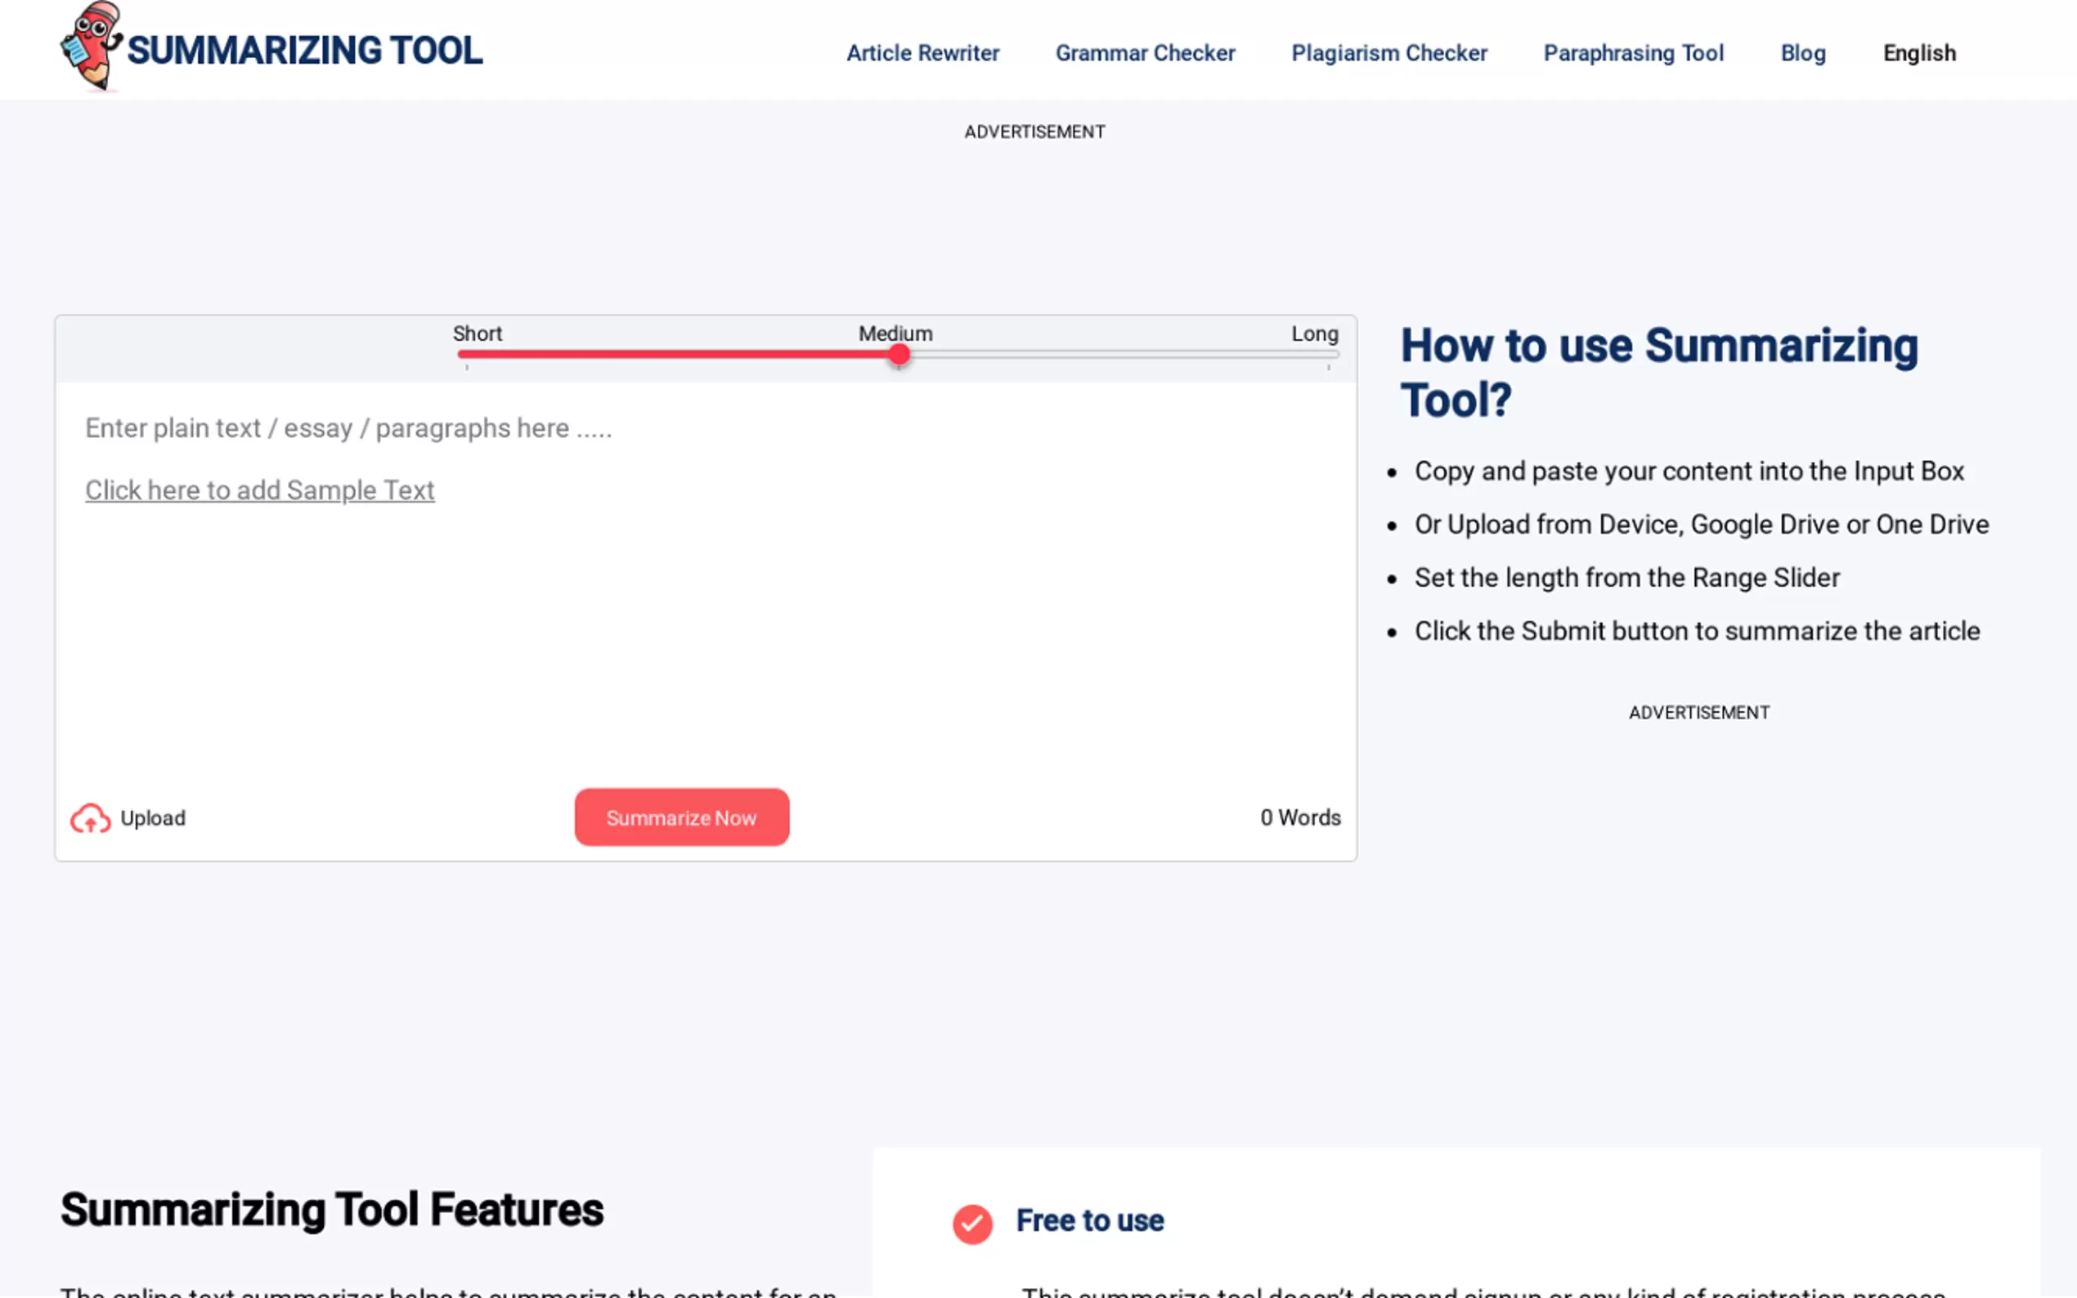
Task: Click the Upload cloud icon
Action: pos(89,817)
